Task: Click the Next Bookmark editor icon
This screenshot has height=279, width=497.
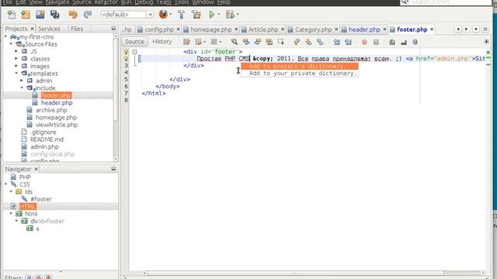Action: pyautogui.click(x=308, y=42)
